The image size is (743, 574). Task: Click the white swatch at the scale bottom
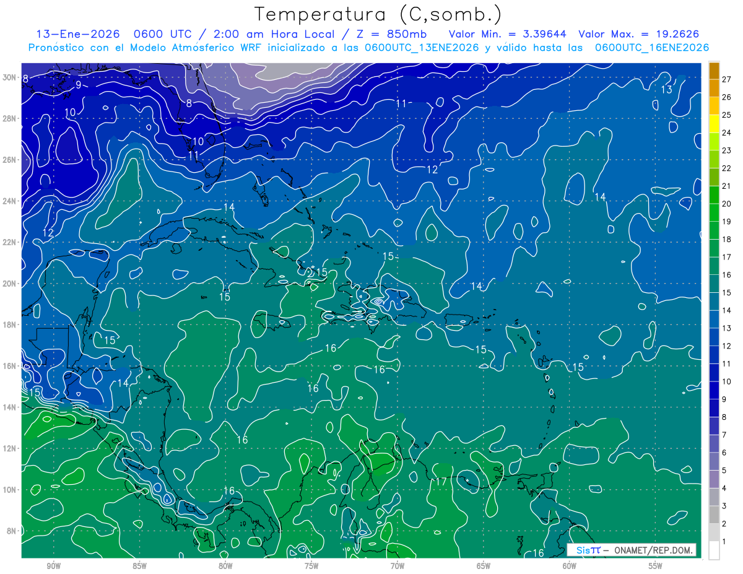click(714, 550)
